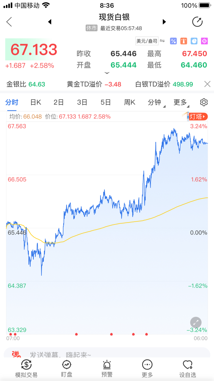Open chart settings gear

204,102
